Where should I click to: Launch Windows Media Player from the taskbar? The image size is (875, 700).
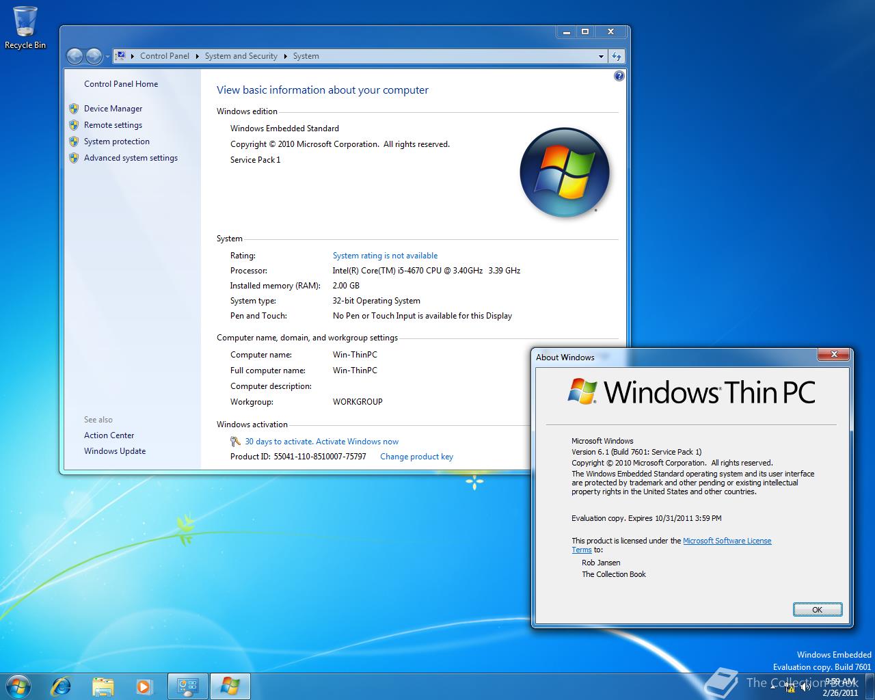144,686
